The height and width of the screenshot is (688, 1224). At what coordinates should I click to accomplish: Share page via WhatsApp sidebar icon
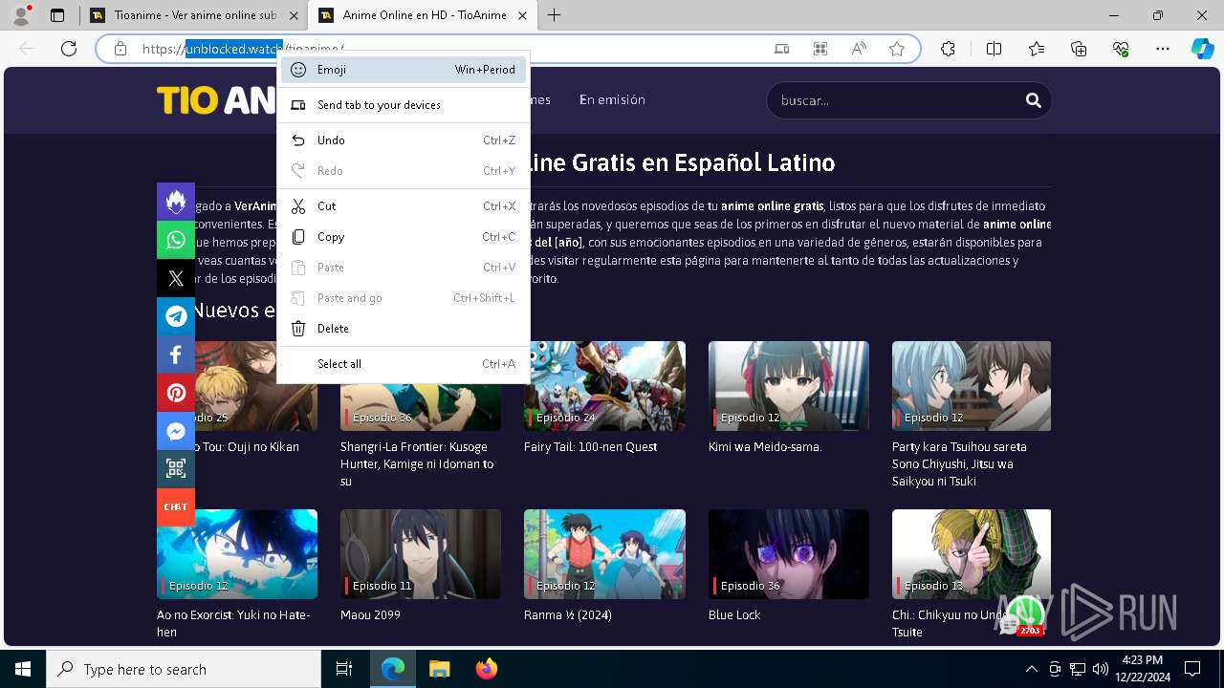tap(176, 240)
